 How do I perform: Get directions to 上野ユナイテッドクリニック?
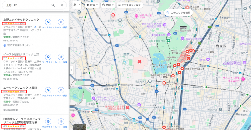tap(61, 22)
